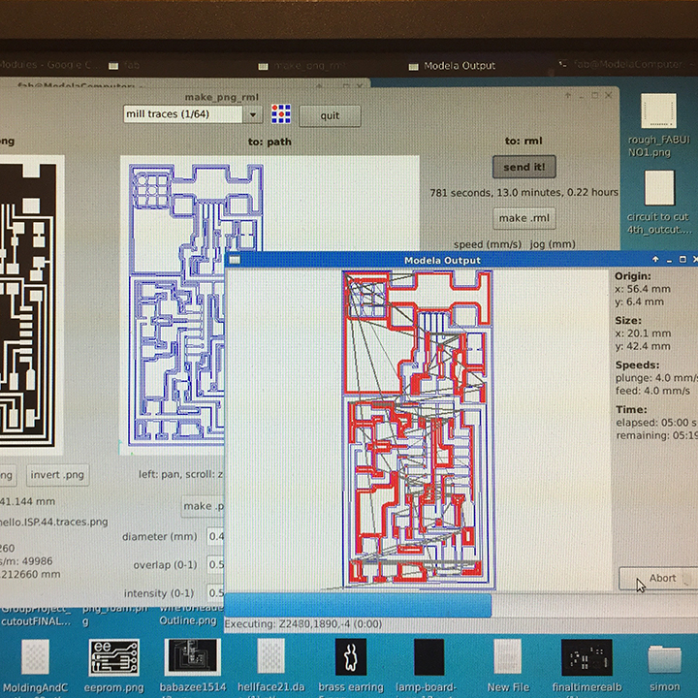Switch to fab taskbar item
The width and height of the screenshot is (698, 698).
pyautogui.click(x=125, y=66)
